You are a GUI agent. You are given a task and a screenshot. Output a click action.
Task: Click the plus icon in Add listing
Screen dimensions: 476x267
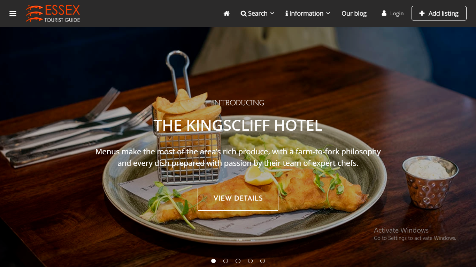click(422, 13)
